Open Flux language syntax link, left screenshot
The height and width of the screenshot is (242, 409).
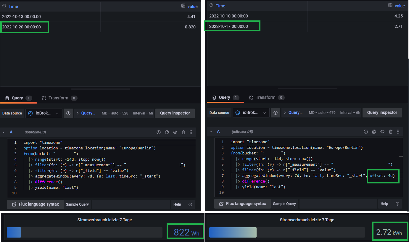point(35,204)
